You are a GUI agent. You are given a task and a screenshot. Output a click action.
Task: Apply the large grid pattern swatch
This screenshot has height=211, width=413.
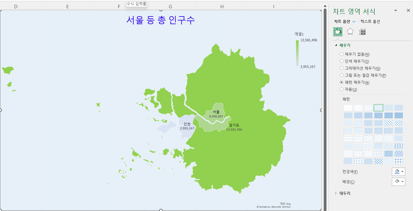pyautogui.click(x=358, y=161)
